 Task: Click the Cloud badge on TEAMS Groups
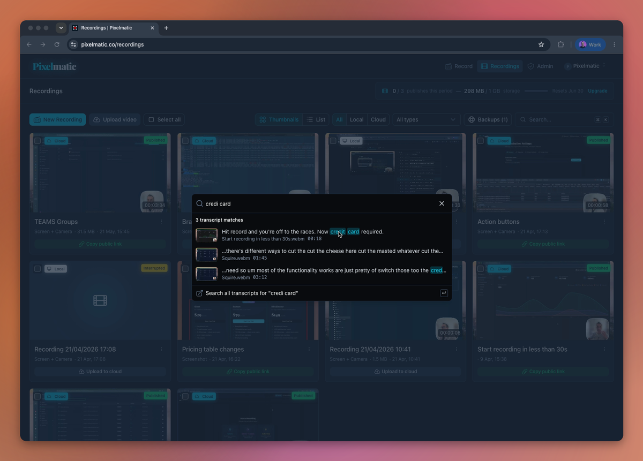coord(56,141)
